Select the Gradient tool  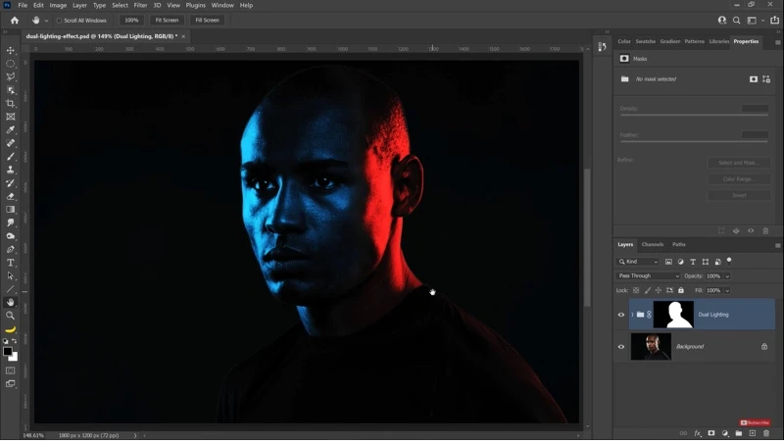pyautogui.click(x=11, y=210)
